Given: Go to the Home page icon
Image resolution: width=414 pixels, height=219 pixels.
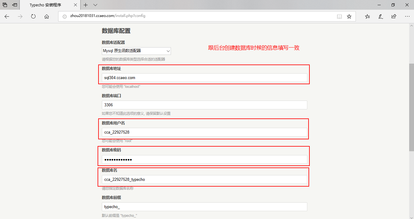Looking at the screenshot, I should (x=47, y=16).
